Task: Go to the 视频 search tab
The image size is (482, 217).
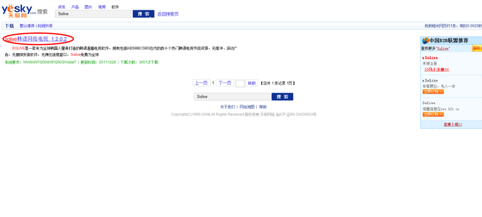Action: tap(102, 7)
